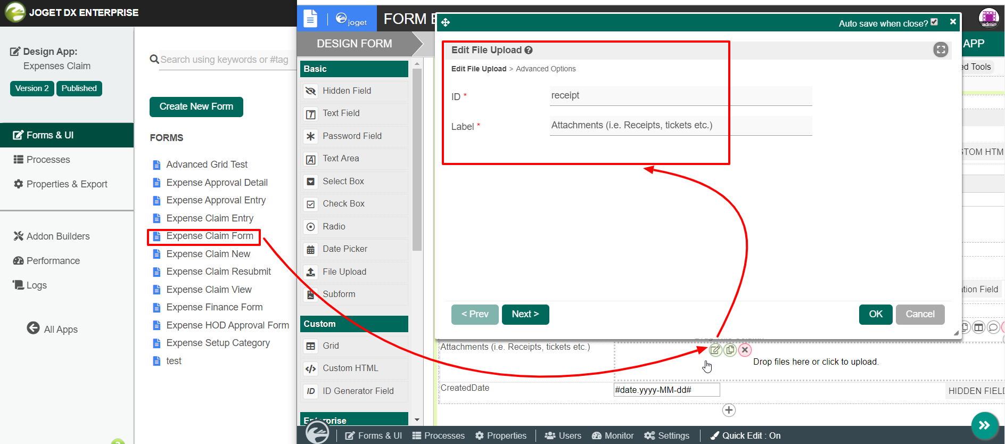1005x444 pixels.
Task: Confirm the dialog with OK
Action: pos(876,314)
